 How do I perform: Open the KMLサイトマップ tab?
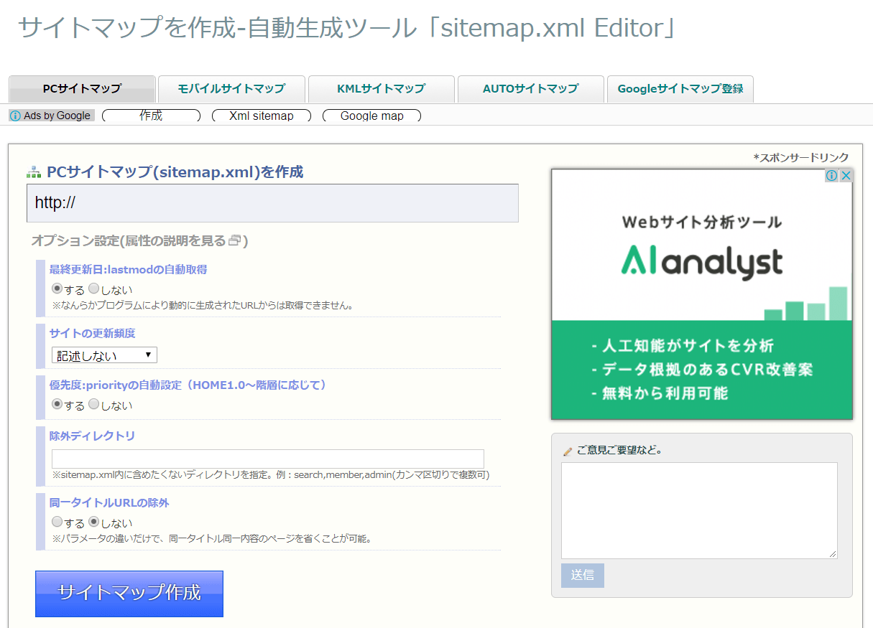pos(381,89)
